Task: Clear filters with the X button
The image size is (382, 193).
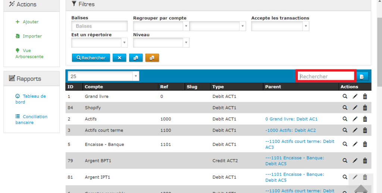Action: 119,58
